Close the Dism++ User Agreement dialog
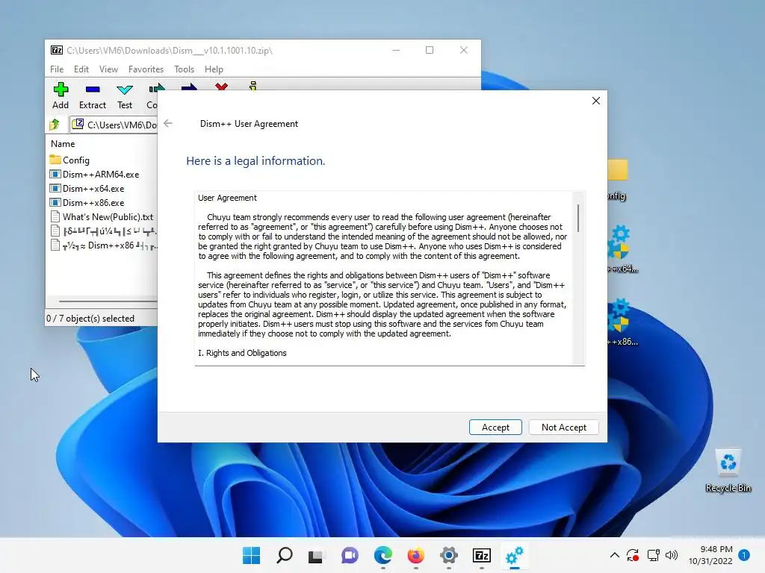Viewport: 765px width, 573px height. [x=595, y=101]
